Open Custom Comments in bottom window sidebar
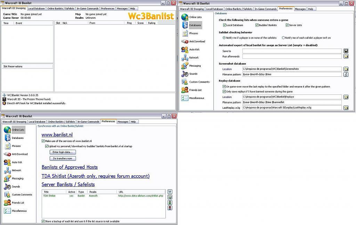356x225 pixels. click(18, 194)
